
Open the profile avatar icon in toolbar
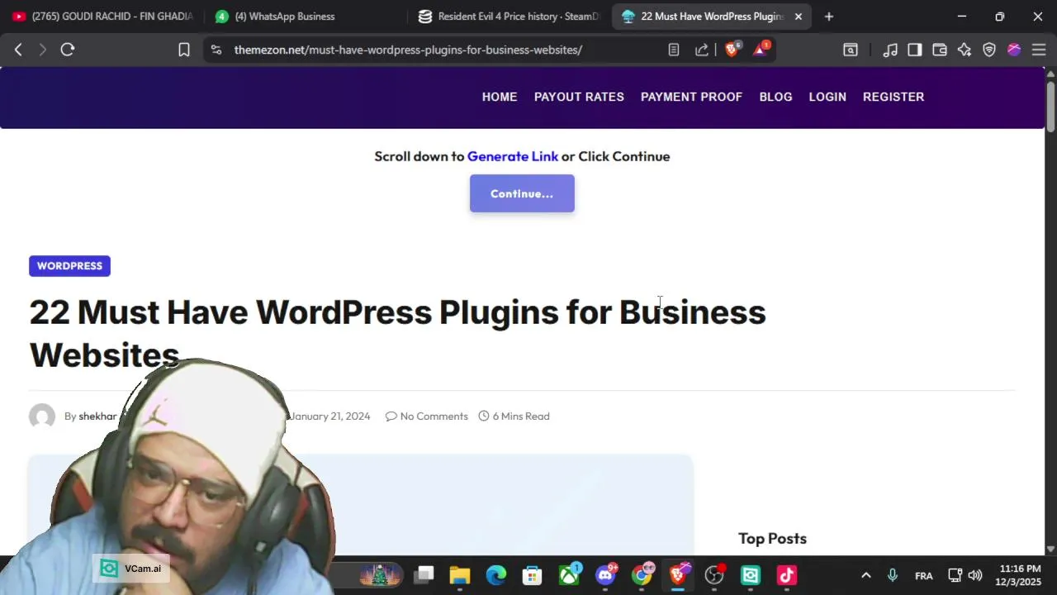click(x=1014, y=50)
